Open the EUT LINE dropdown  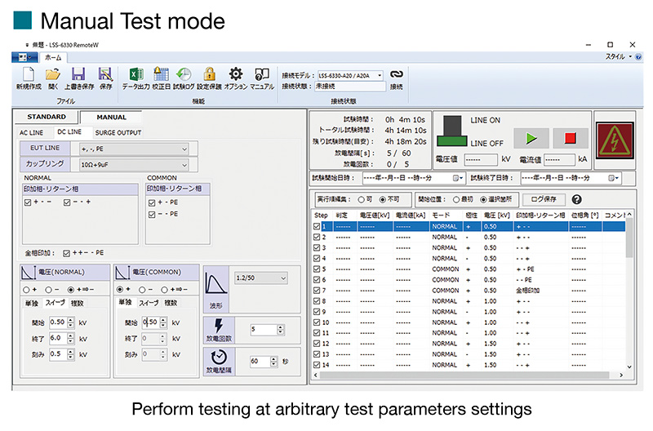(133, 149)
